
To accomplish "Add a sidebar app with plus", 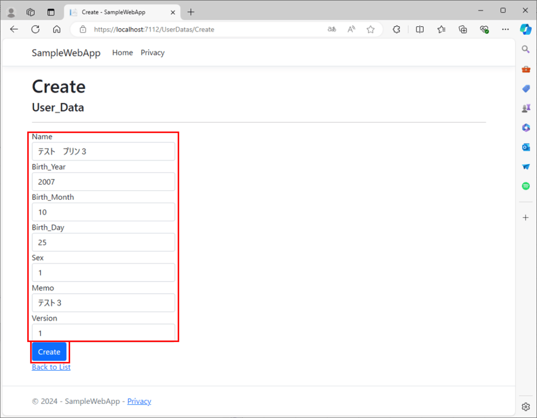I will tap(526, 217).
